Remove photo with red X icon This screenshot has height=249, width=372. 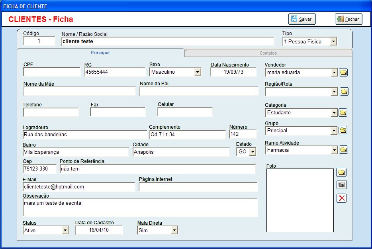(341, 198)
